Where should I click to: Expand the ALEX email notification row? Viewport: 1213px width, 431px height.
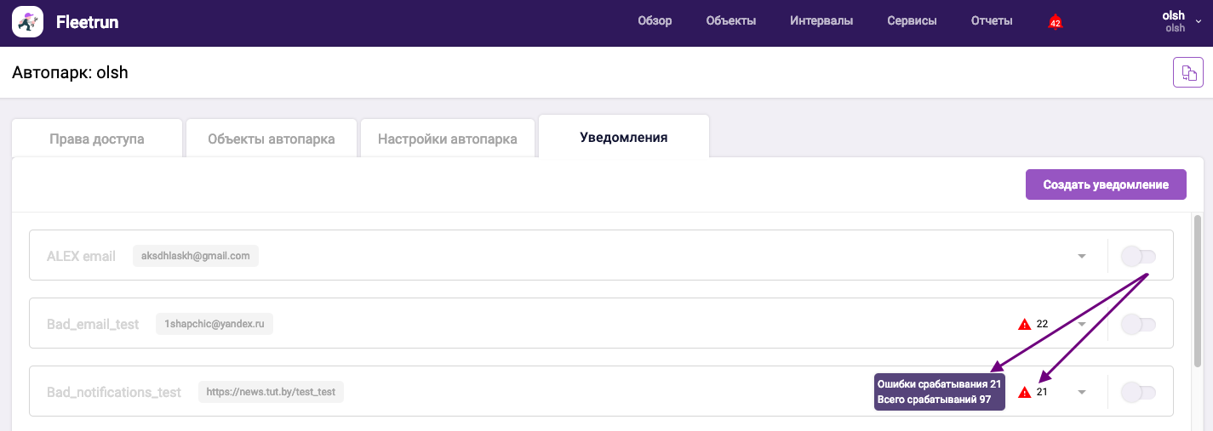[1082, 256]
